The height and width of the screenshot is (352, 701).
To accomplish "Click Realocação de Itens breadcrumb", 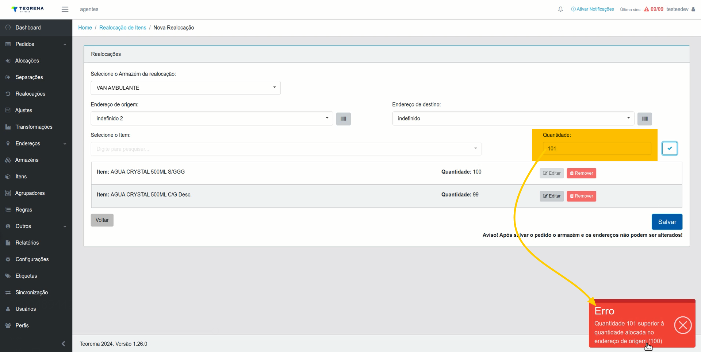I will (x=123, y=28).
